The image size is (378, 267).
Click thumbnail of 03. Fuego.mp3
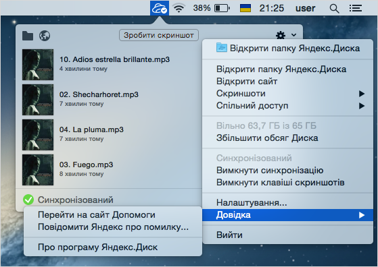click(x=38, y=170)
